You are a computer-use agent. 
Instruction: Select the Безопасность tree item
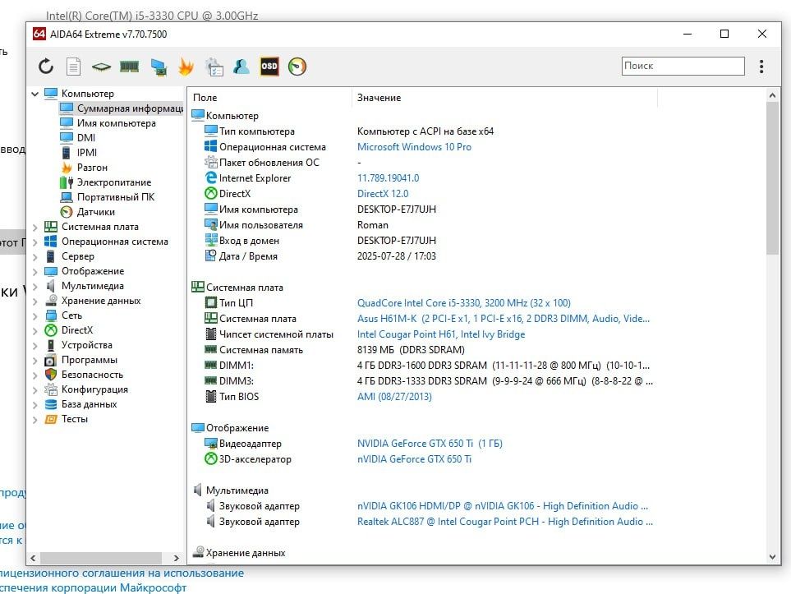coord(83,375)
